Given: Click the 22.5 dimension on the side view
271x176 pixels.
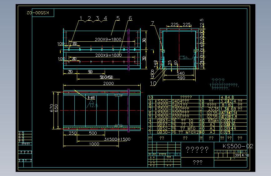Looking at the screenshot, I should tap(202, 23).
